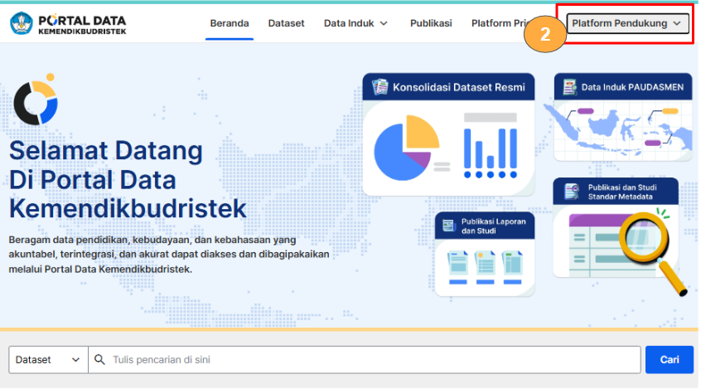The height and width of the screenshot is (389, 701).
Task: Click the Cari button
Action: point(670,359)
